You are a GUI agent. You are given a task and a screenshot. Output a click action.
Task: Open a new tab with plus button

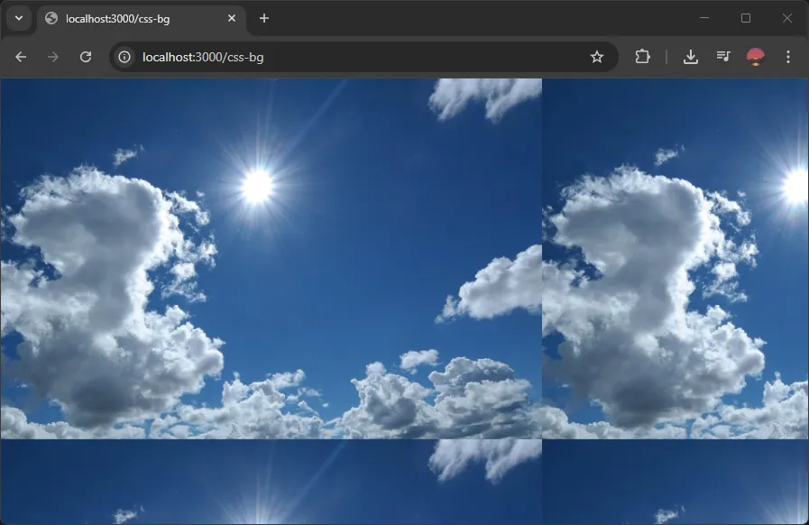tap(264, 18)
